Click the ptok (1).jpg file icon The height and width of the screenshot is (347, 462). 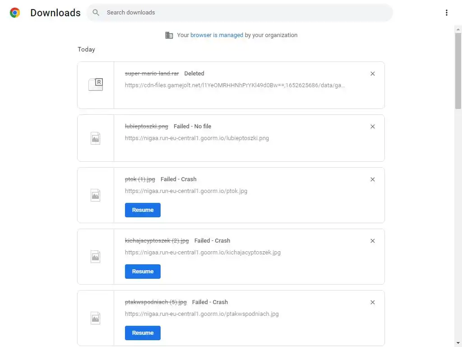point(96,195)
